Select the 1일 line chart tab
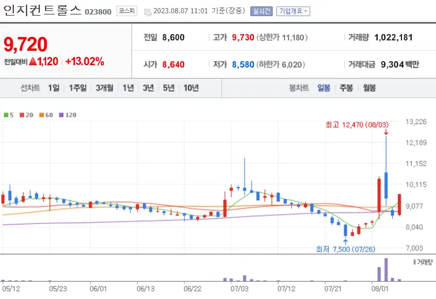This screenshot has width=436, height=299. [54, 88]
